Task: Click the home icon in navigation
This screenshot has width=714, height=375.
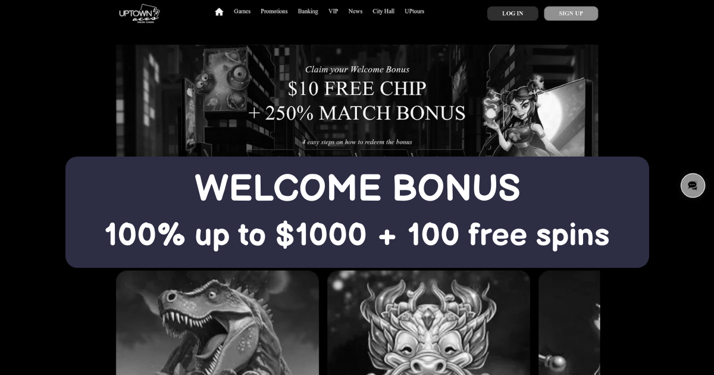Action: click(x=219, y=12)
